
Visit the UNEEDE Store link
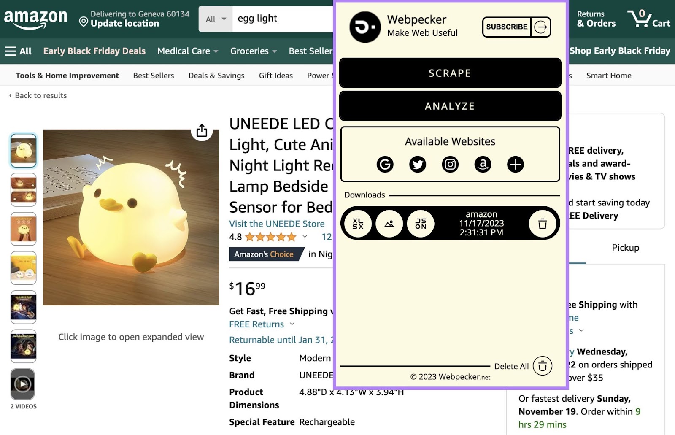(277, 224)
